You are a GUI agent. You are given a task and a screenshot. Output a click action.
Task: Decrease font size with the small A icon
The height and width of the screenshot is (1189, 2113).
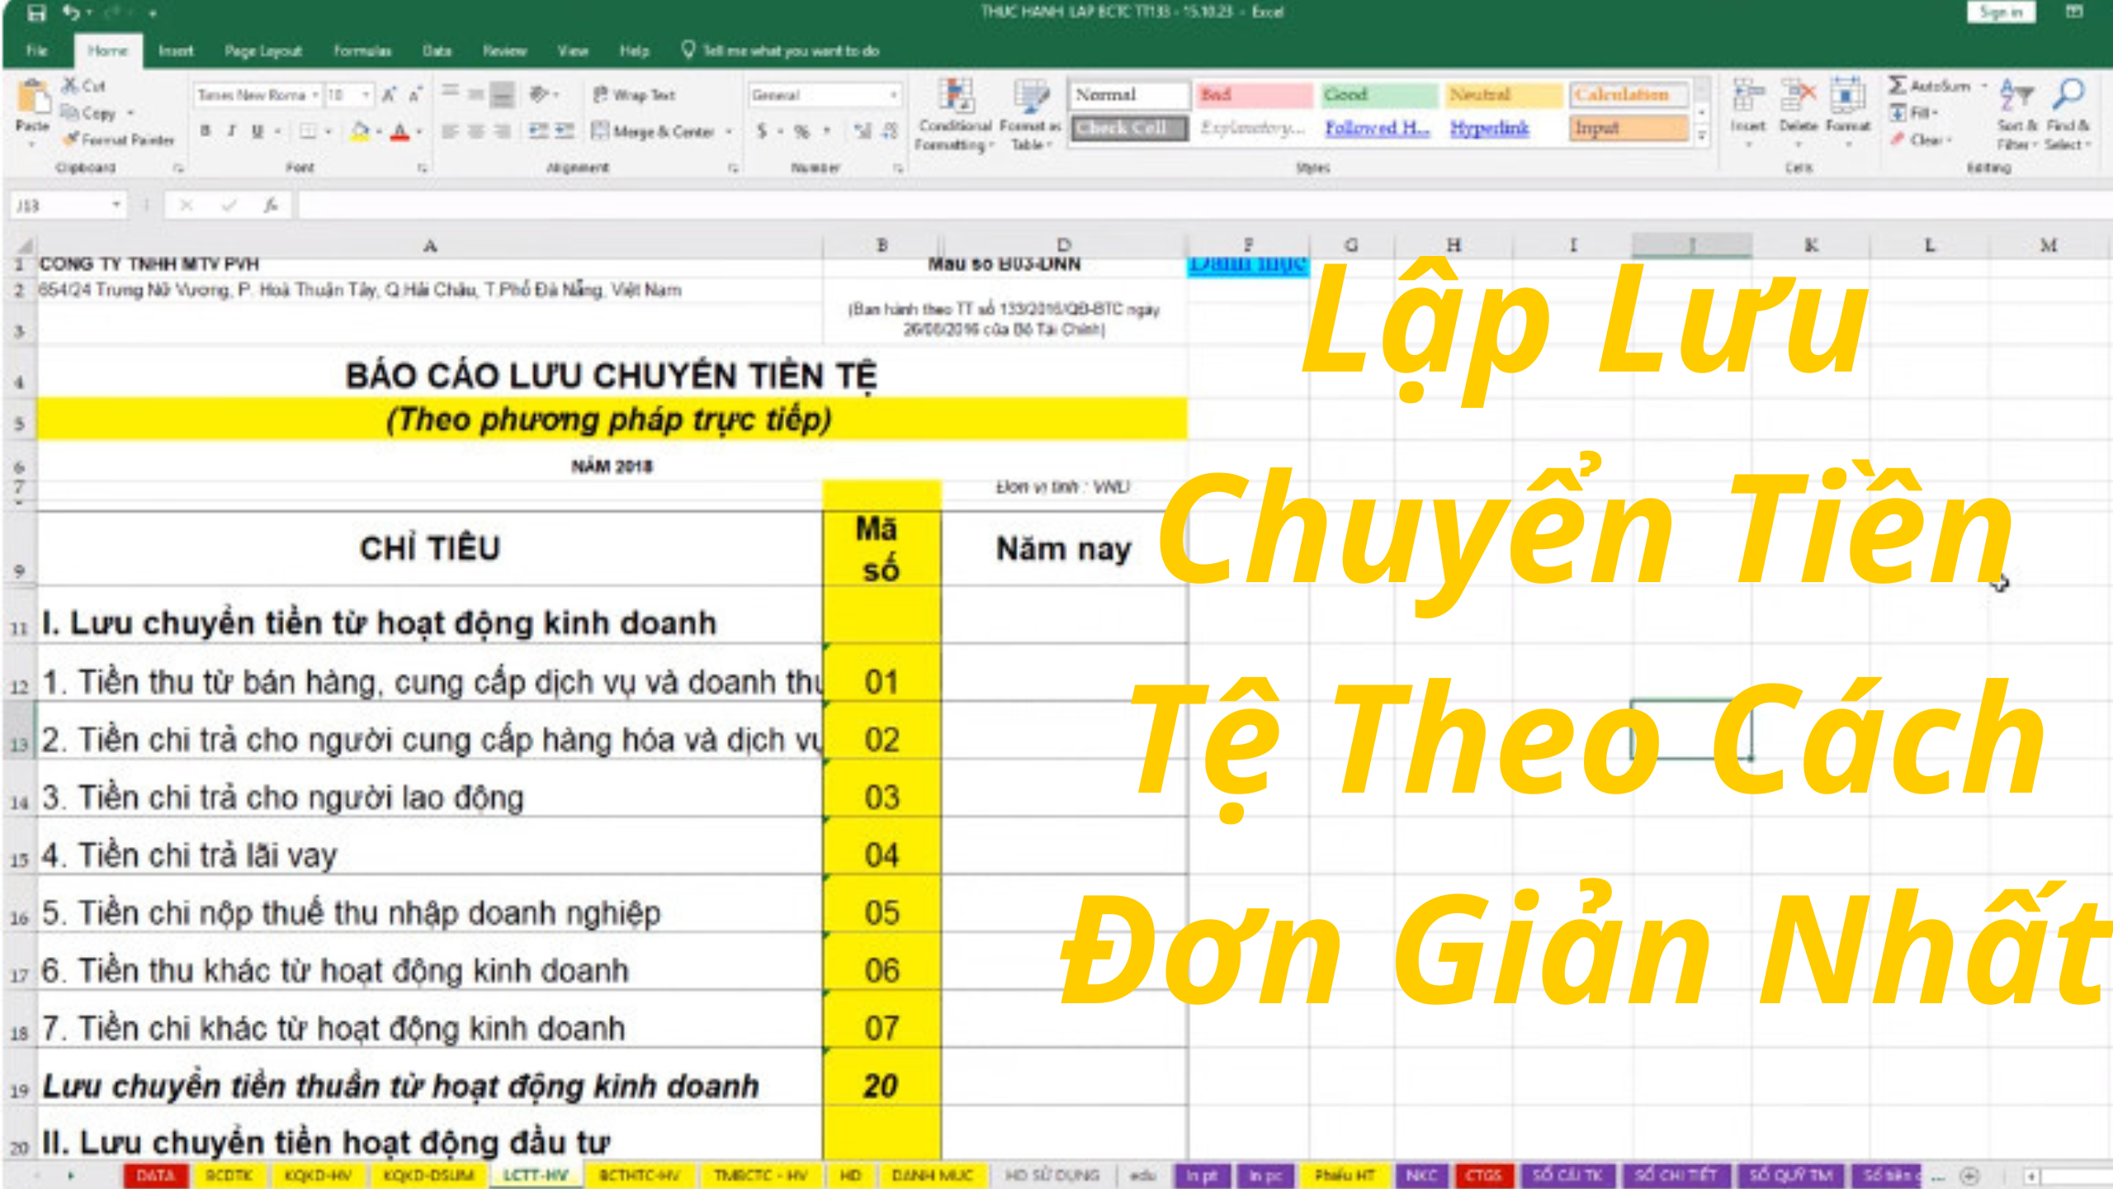(416, 95)
